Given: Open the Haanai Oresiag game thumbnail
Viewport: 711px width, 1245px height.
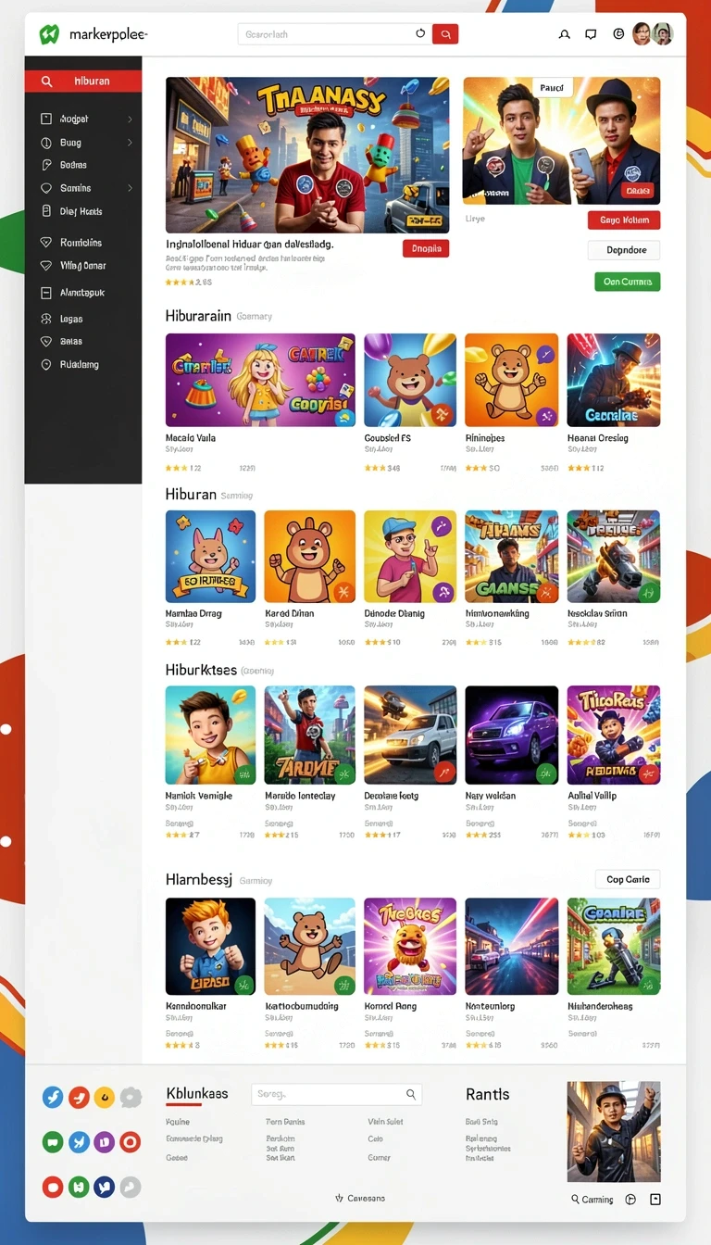Looking at the screenshot, I should [614, 380].
